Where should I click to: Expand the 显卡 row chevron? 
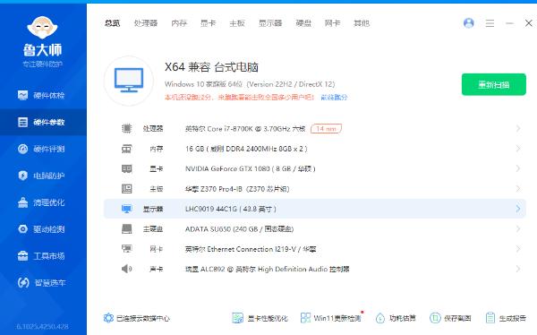click(518, 168)
